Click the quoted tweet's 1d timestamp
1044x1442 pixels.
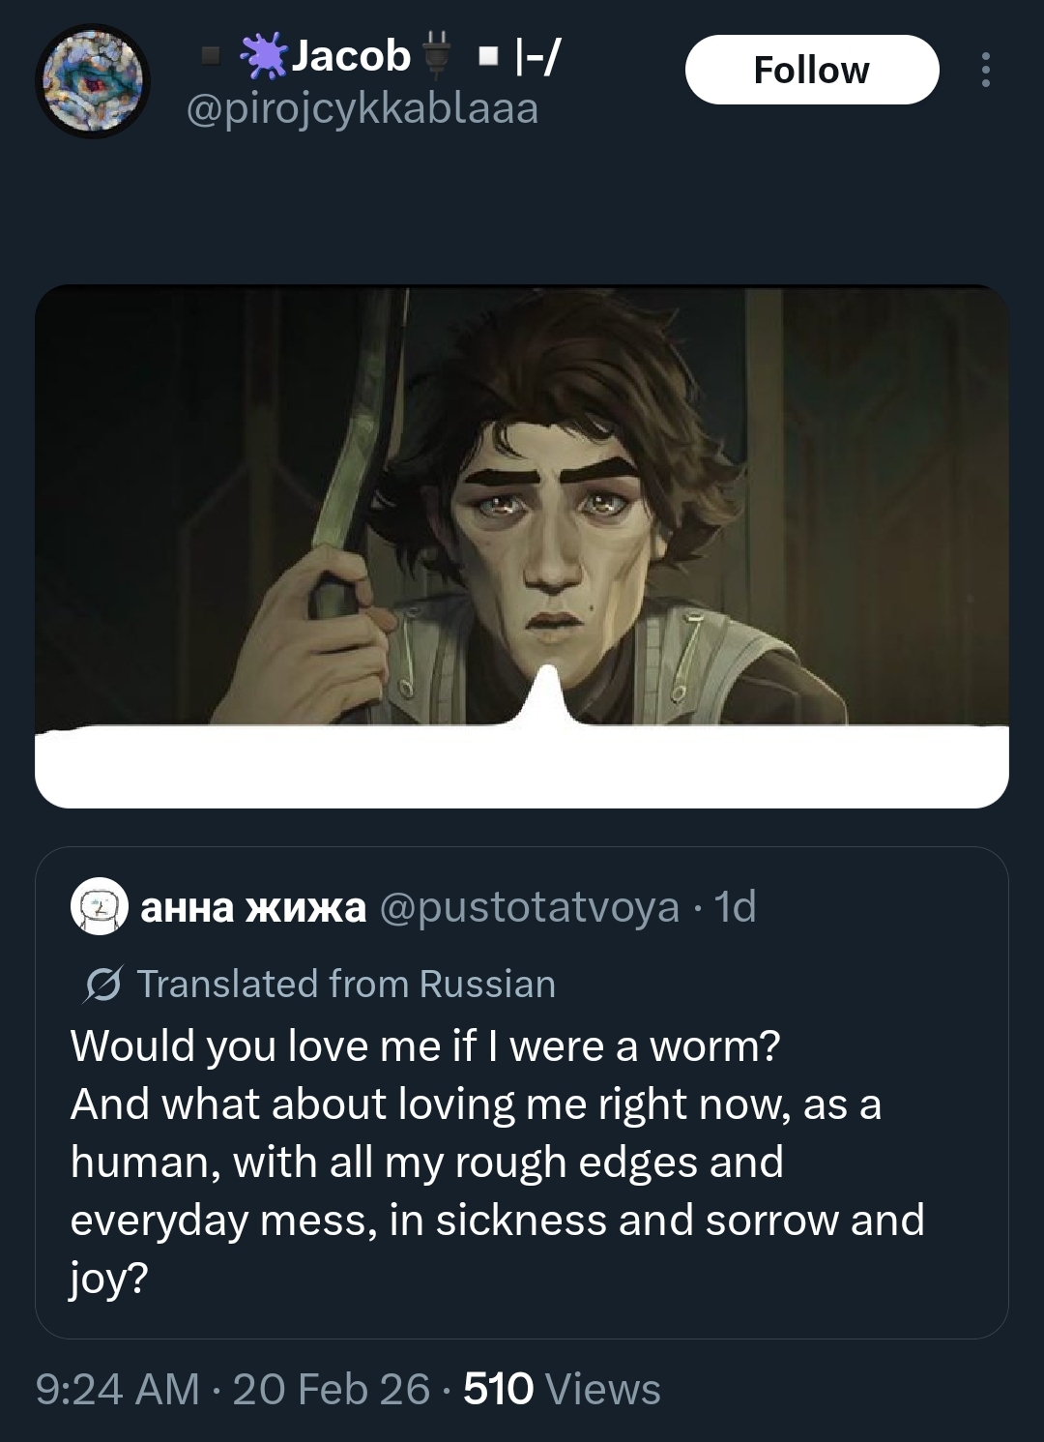(735, 907)
